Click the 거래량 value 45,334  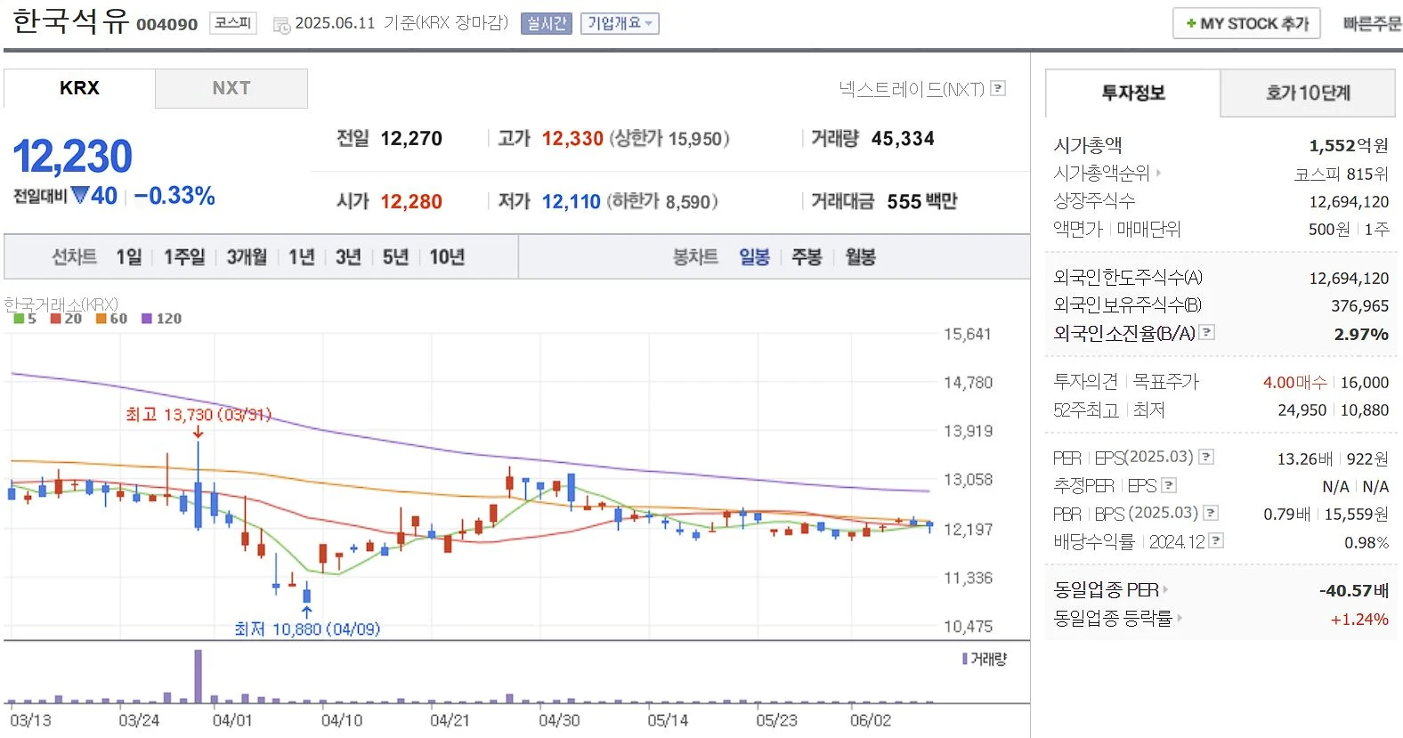pyautogui.click(x=903, y=139)
